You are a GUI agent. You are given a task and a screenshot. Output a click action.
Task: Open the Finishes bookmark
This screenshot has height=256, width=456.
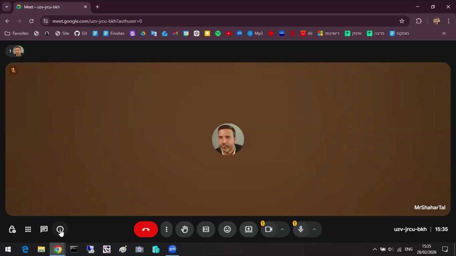pos(114,33)
